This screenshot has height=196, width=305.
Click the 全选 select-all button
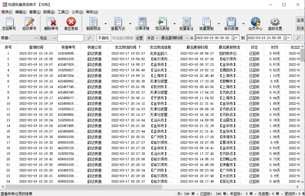[299, 20]
